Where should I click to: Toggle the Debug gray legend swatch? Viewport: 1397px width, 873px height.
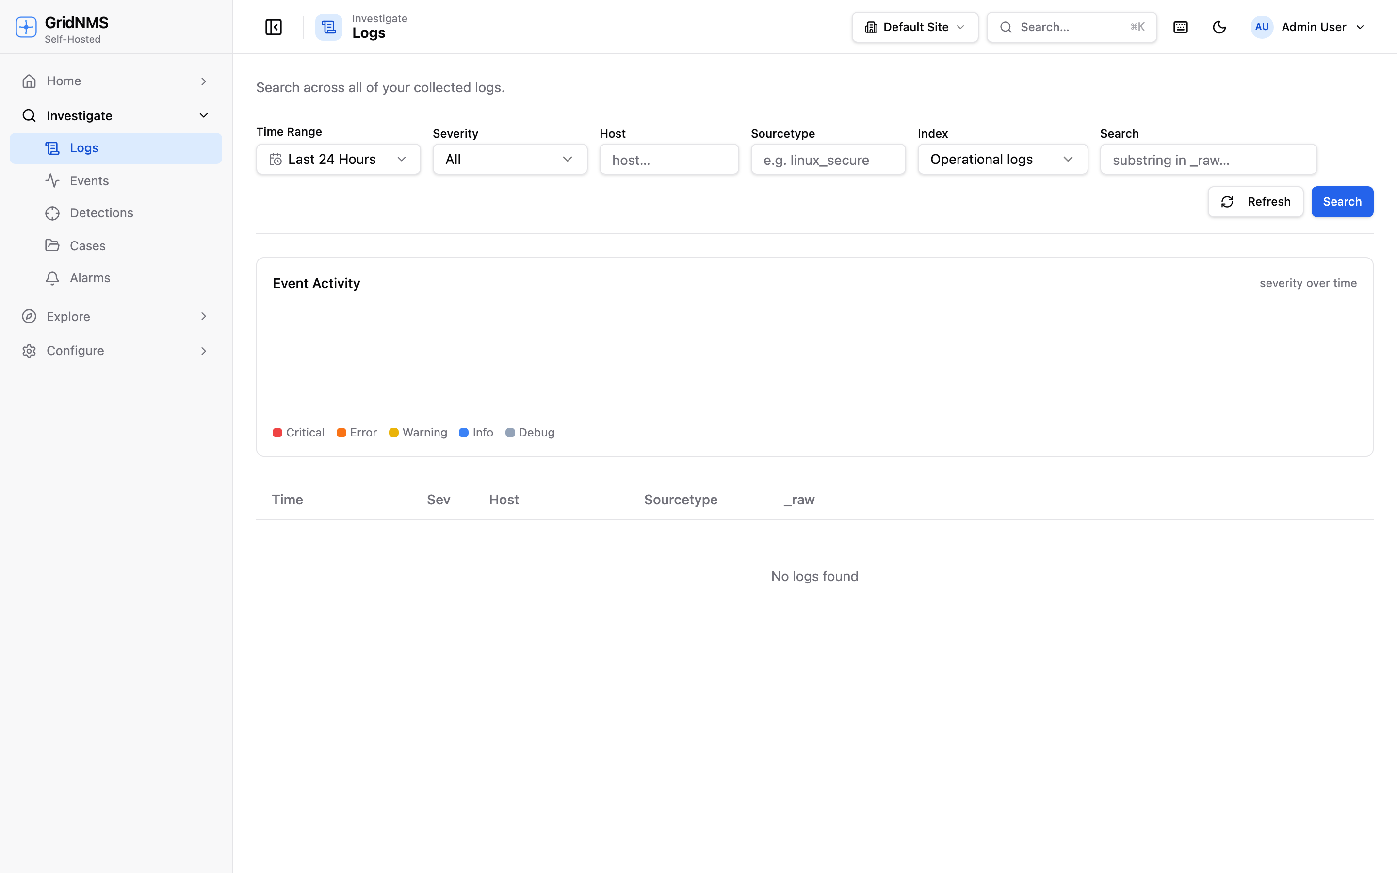pos(510,433)
